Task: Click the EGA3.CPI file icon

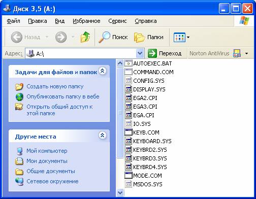Action: coord(128,107)
